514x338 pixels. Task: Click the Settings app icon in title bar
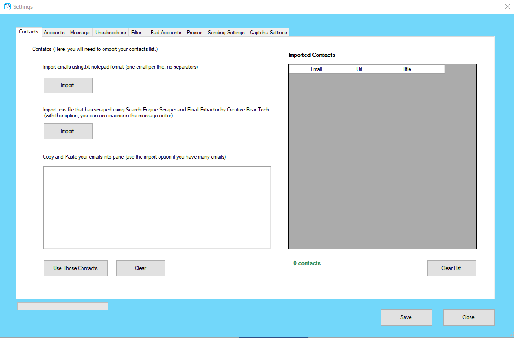point(7,6)
